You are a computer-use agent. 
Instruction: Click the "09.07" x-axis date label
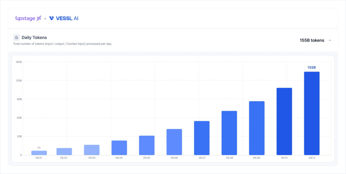[202, 158]
